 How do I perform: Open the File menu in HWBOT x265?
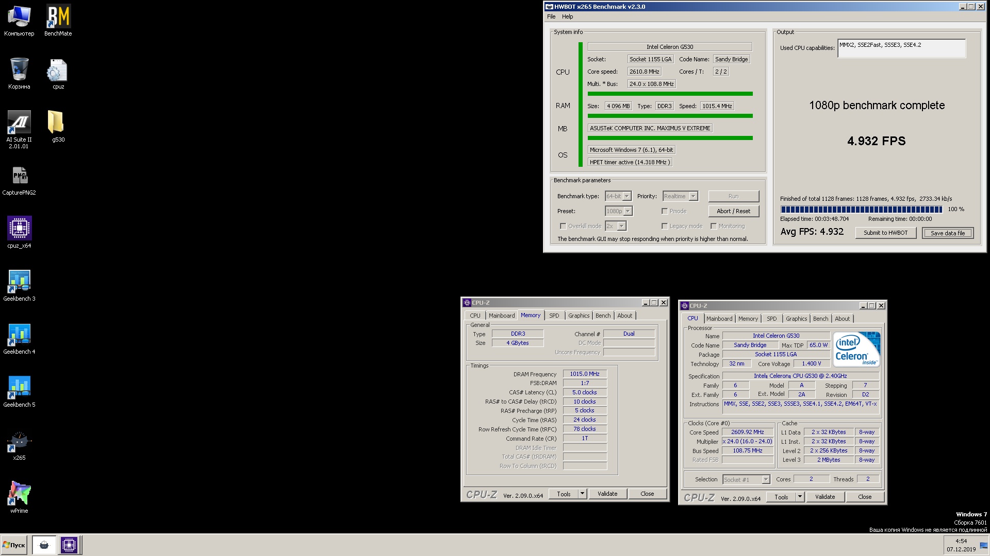point(551,16)
